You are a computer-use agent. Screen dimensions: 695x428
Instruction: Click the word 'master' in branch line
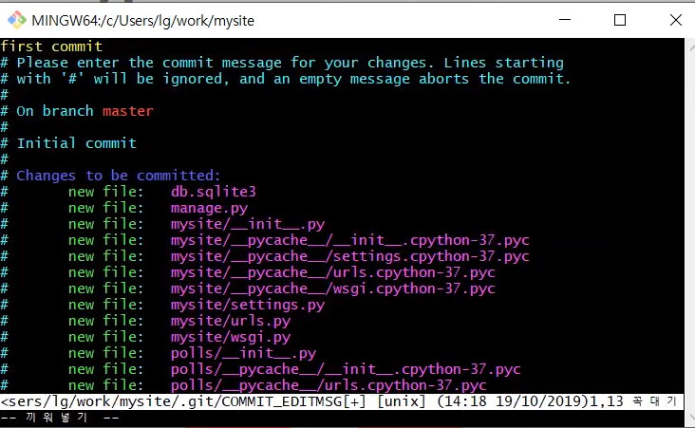(127, 111)
